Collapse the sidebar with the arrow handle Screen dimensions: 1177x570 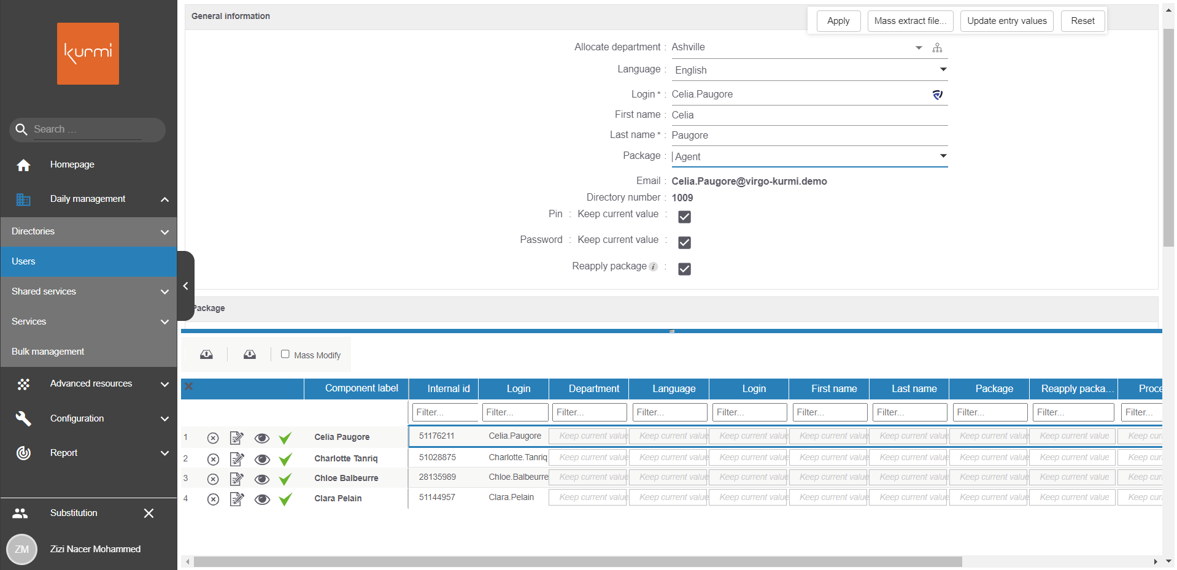point(185,286)
